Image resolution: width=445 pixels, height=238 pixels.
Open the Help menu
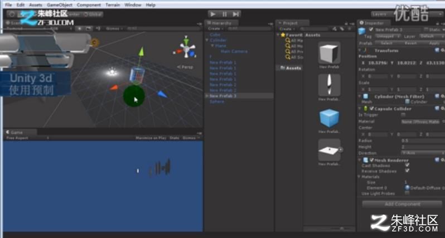[x=151, y=5]
